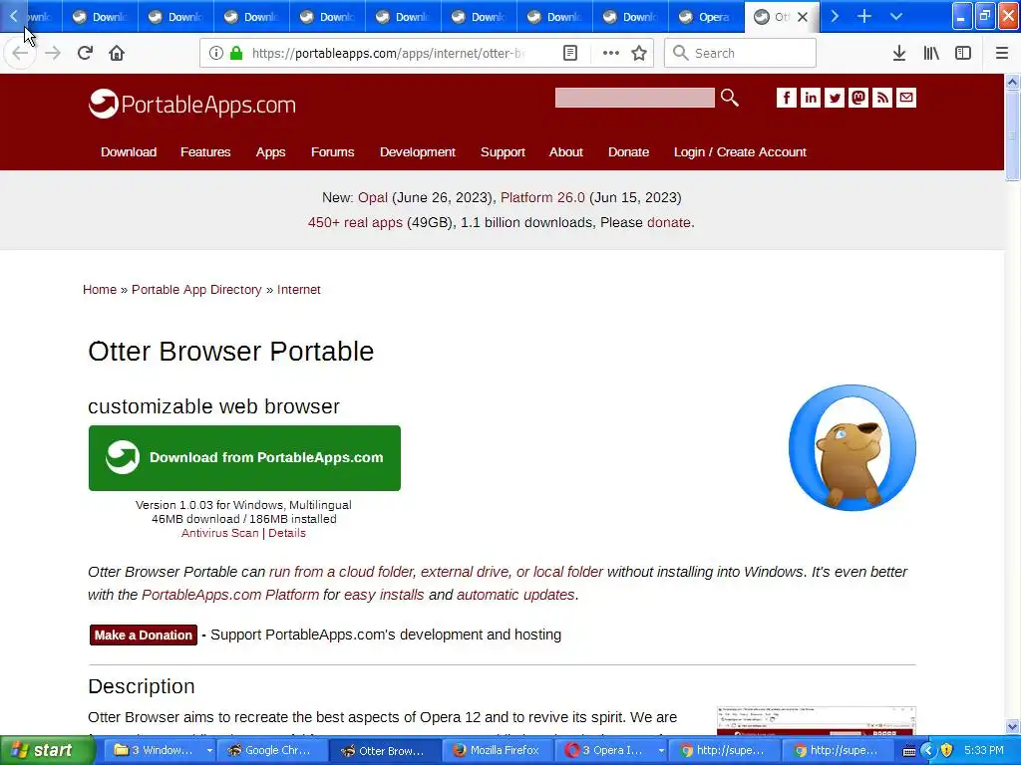Click the green padlock security icon

[236, 54]
